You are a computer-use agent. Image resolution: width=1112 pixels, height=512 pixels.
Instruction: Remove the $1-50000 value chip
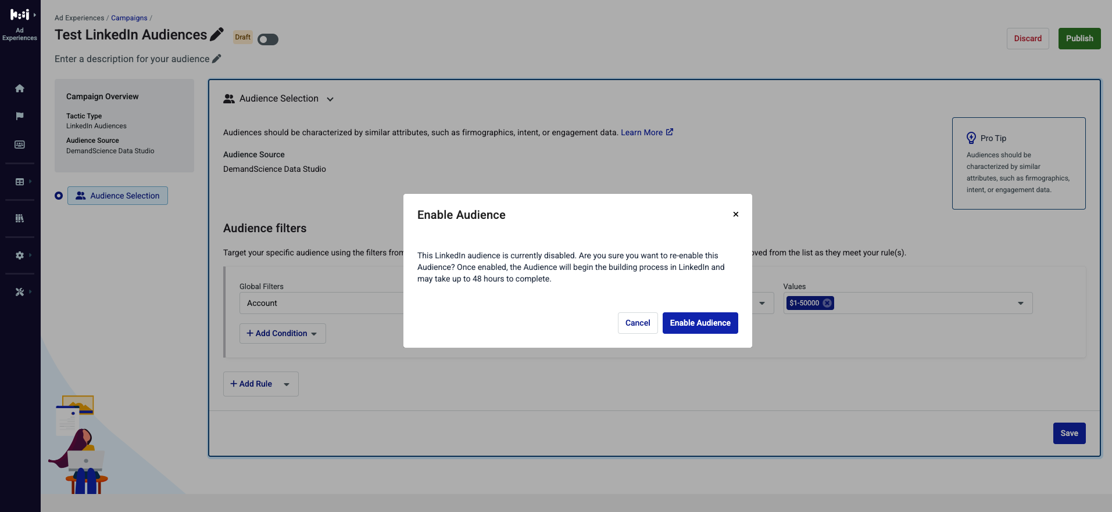tap(827, 303)
